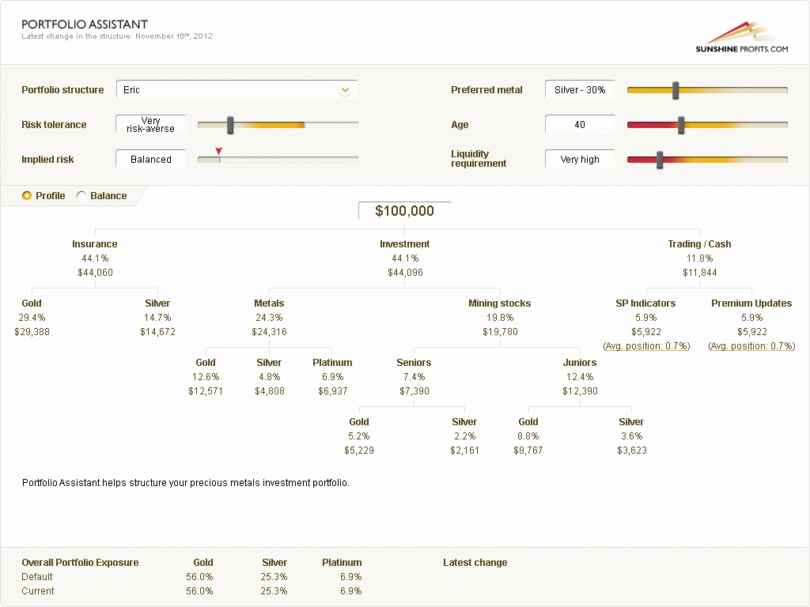Click SP Indicators average position link
This screenshot has width=810, height=607.
(x=646, y=346)
